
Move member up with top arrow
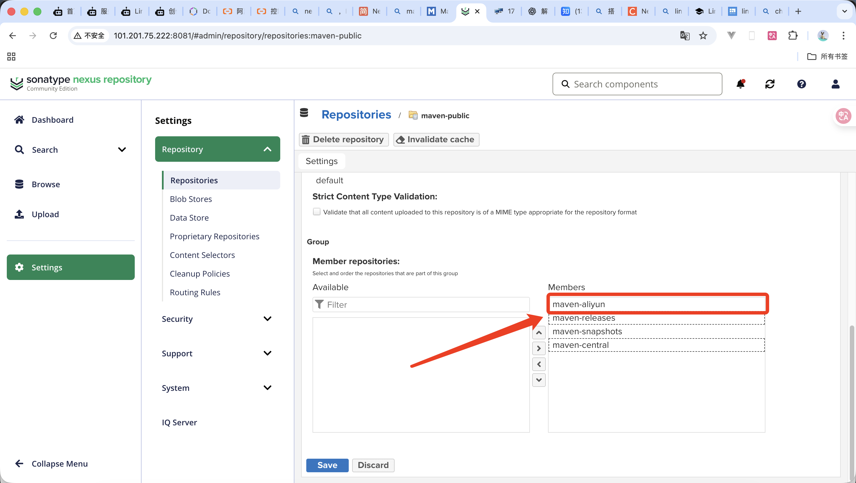coord(539,333)
